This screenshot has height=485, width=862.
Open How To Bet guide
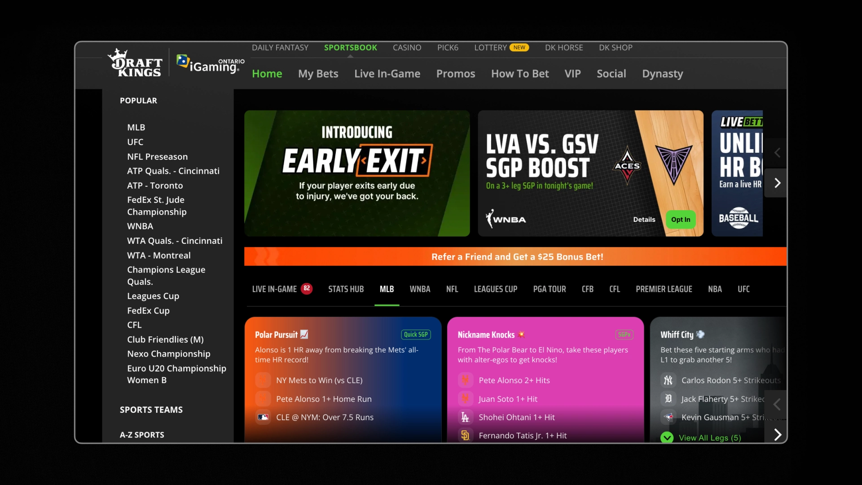(x=520, y=74)
